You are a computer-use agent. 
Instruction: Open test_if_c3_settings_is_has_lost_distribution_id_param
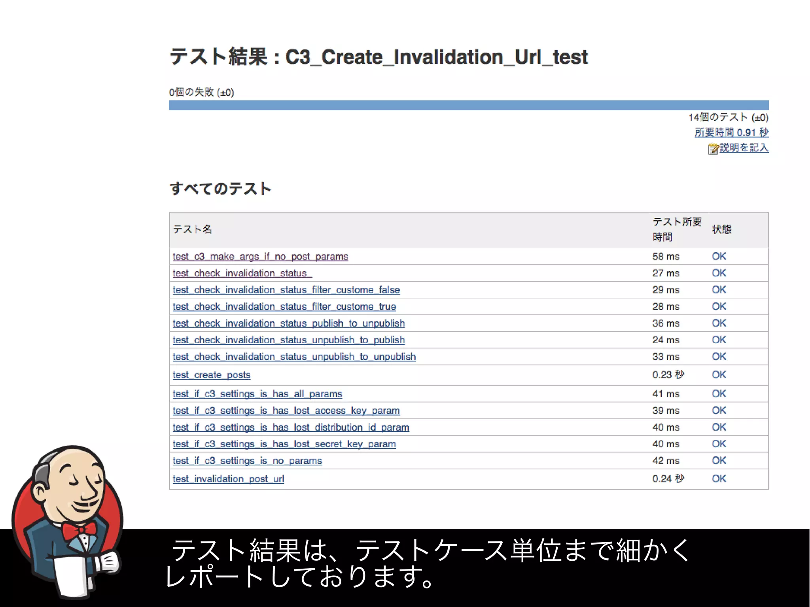(291, 427)
